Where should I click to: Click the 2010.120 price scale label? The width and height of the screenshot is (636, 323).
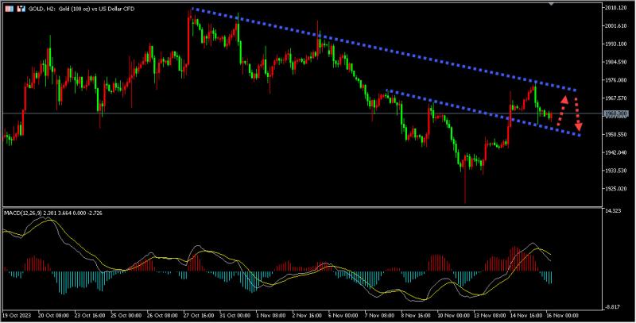[x=616, y=8]
